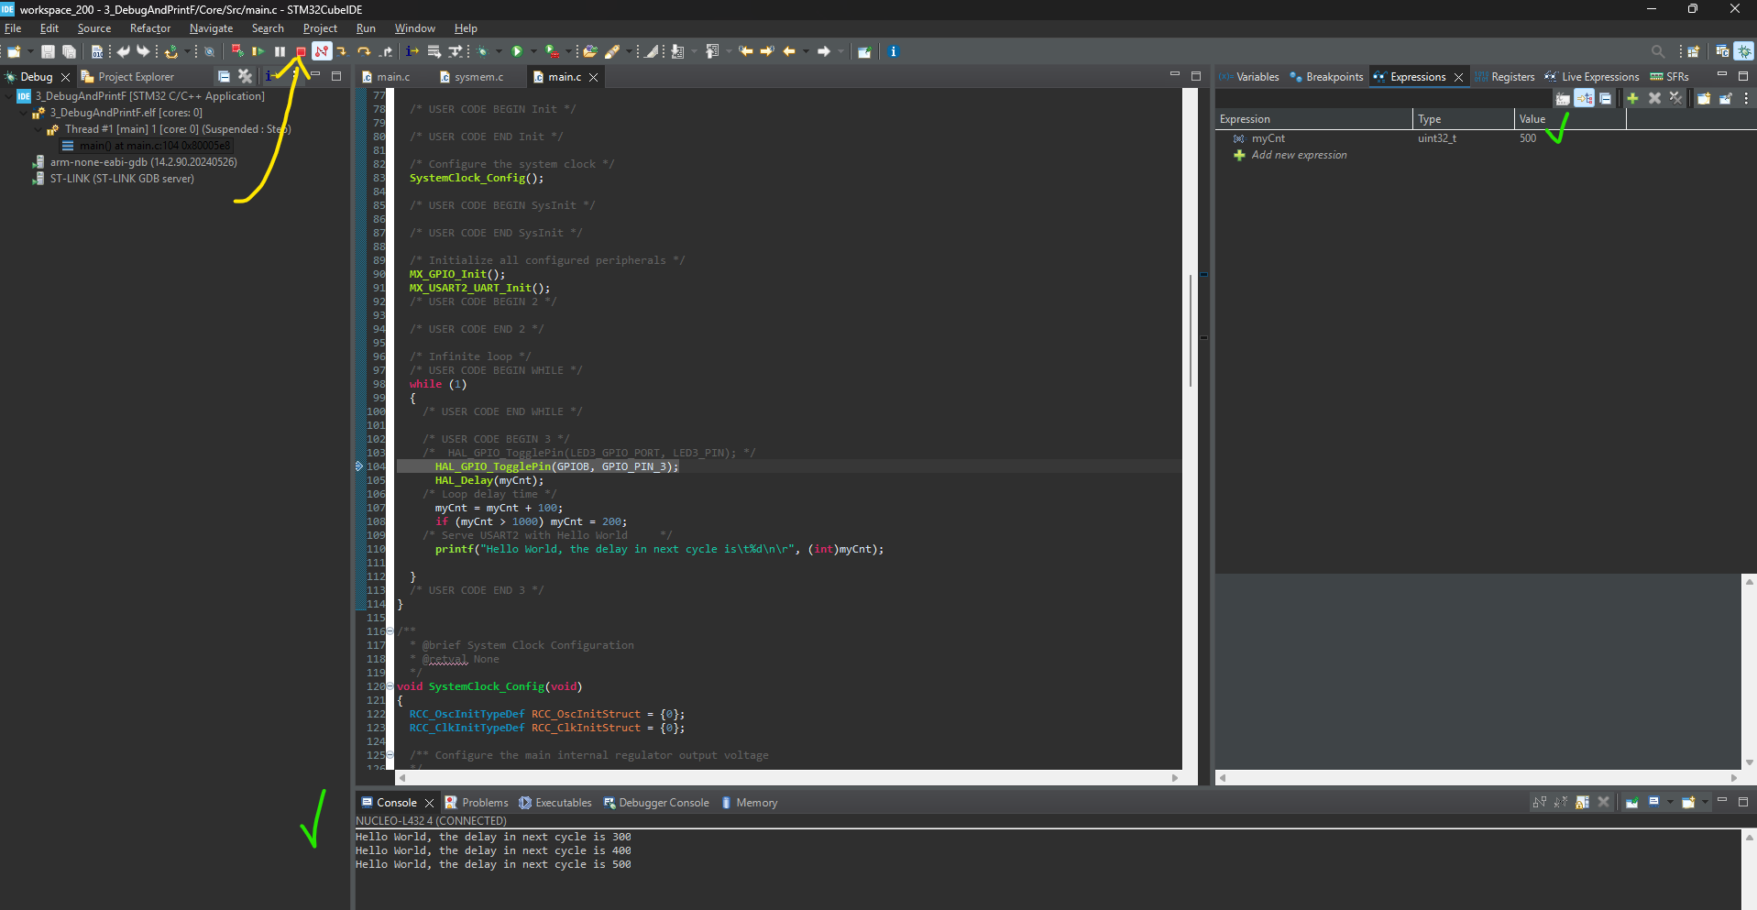Toggle Show Type Names in Expressions toolbar
Screen dimensions: 1757x910
click(1563, 98)
